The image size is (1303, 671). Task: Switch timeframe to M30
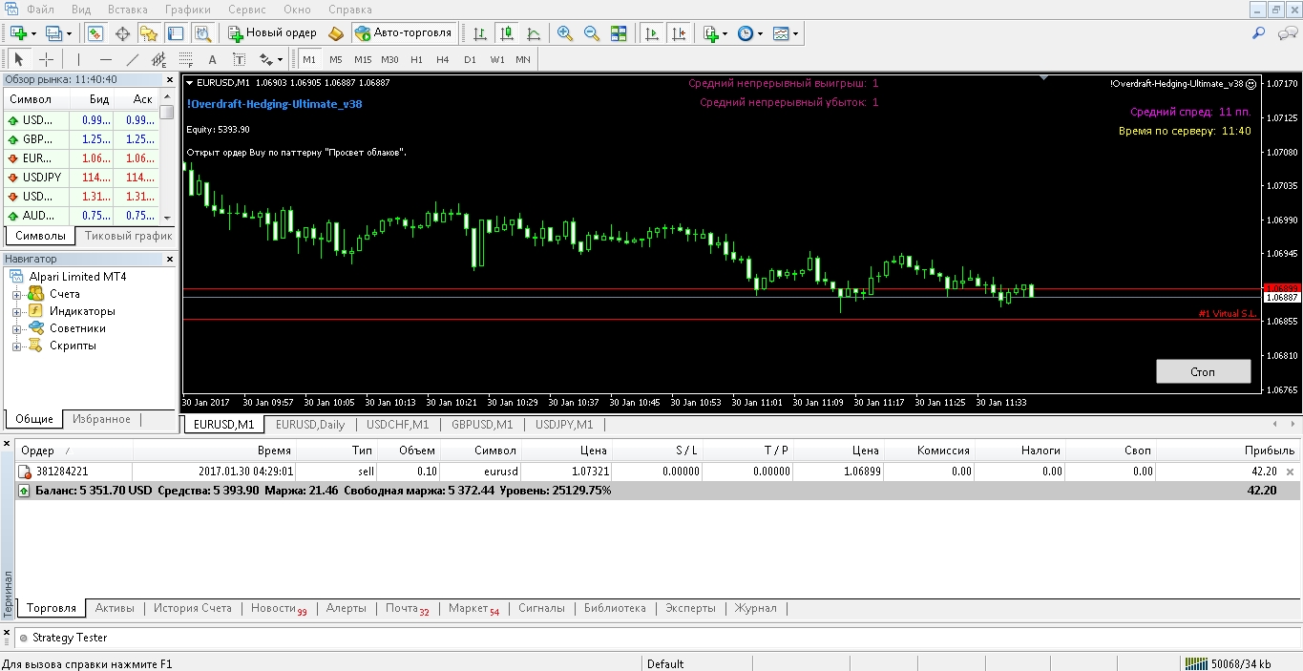point(389,59)
